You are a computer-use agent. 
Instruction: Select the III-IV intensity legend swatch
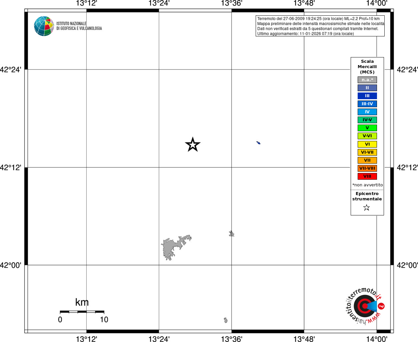coord(367,104)
